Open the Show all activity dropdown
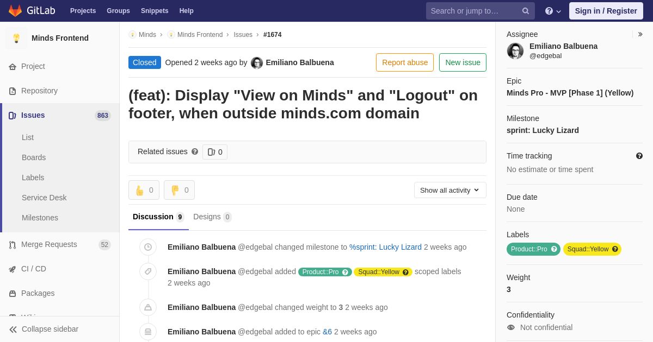The height and width of the screenshot is (342, 653). coord(450,190)
